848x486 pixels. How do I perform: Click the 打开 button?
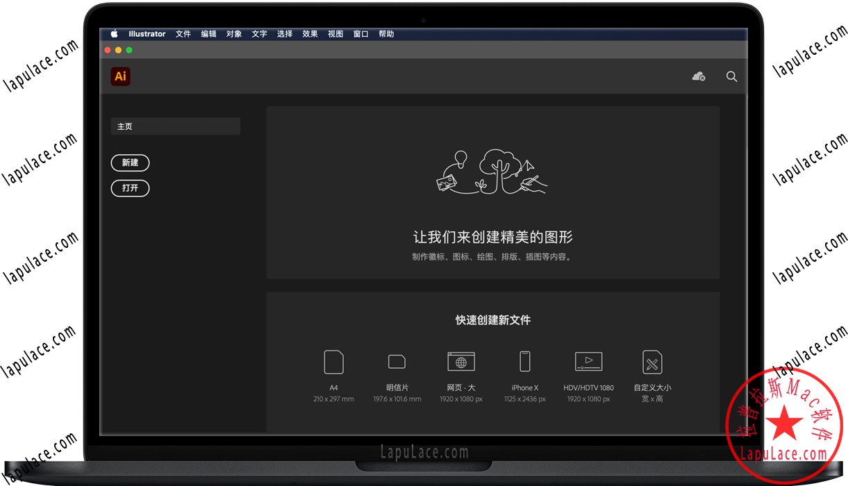click(130, 188)
